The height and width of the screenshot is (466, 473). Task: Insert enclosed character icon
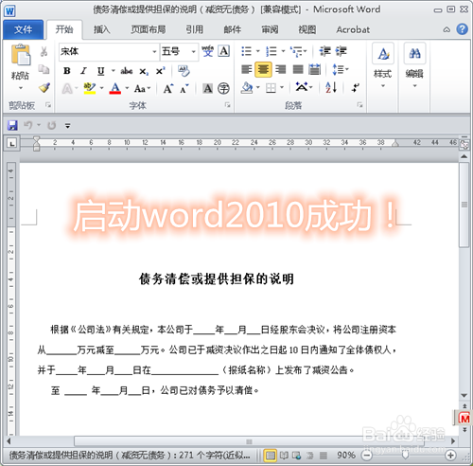pyautogui.click(x=223, y=88)
